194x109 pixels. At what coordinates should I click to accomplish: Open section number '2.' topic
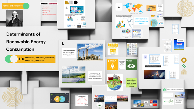coord(67,8)
